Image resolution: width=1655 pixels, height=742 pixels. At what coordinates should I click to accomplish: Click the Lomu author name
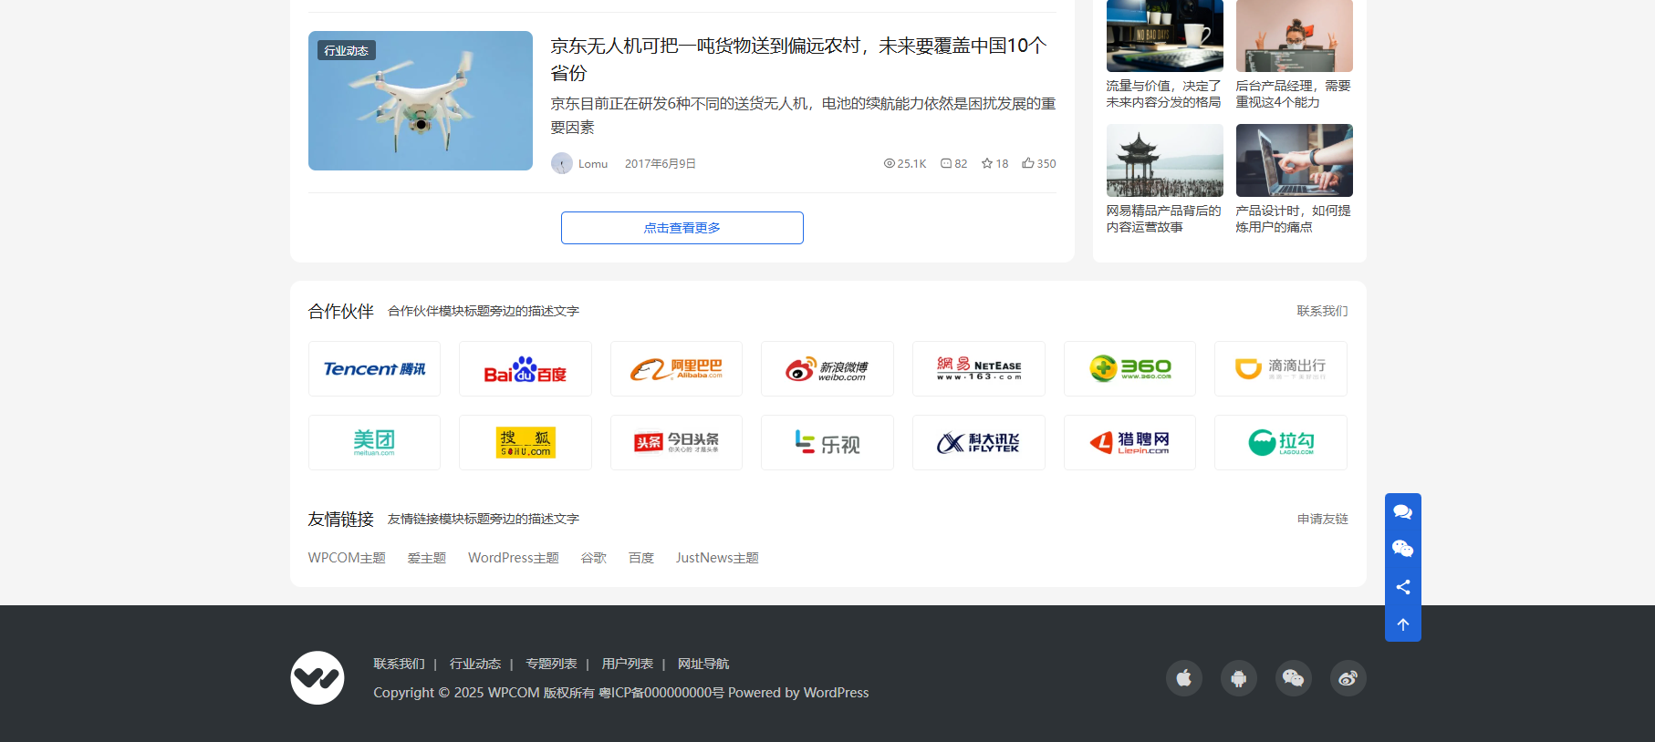593,163
